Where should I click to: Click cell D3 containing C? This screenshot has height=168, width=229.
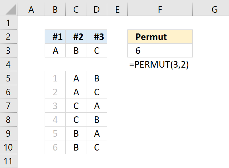[97, 51]
